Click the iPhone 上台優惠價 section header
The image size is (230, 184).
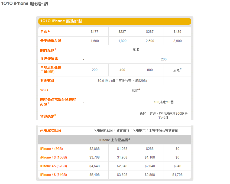click(115, 140)
